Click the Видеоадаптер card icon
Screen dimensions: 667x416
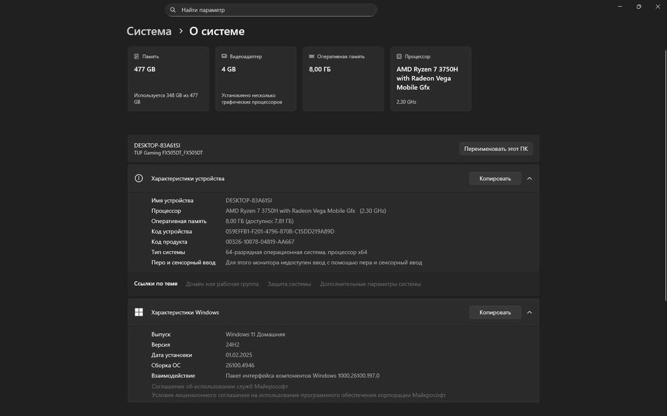[x=224, y=56]
